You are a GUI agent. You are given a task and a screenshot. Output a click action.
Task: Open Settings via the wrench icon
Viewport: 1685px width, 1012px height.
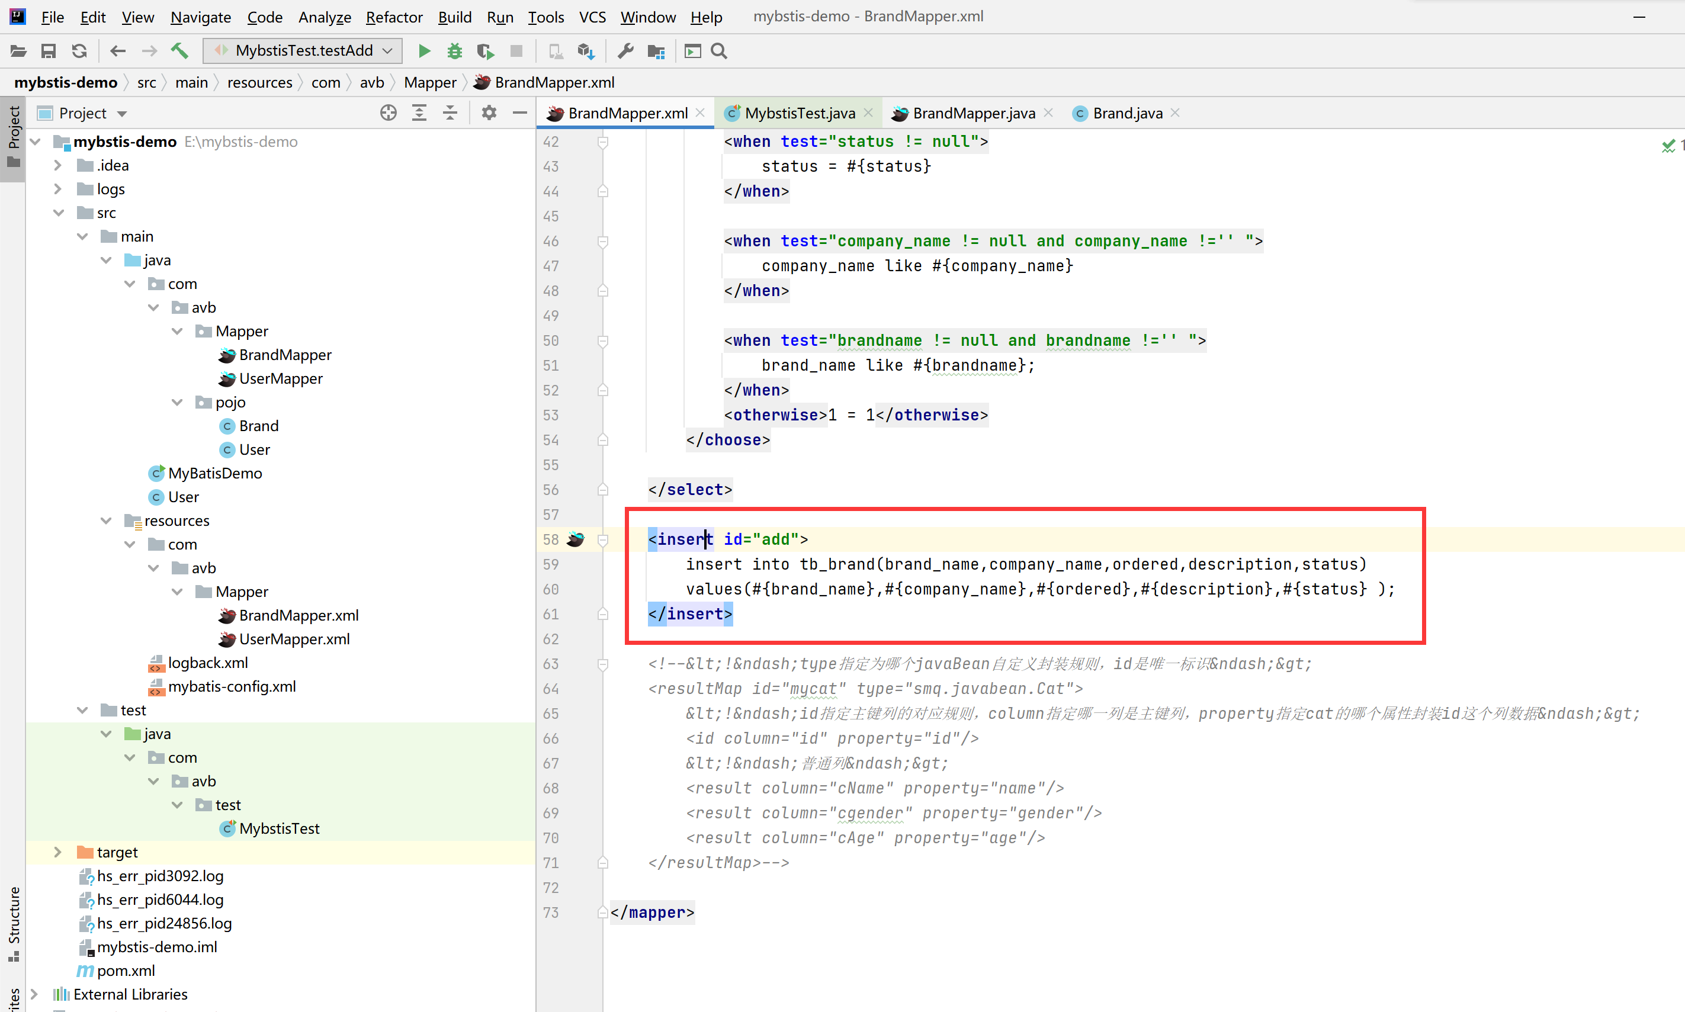tap(625, 51)
